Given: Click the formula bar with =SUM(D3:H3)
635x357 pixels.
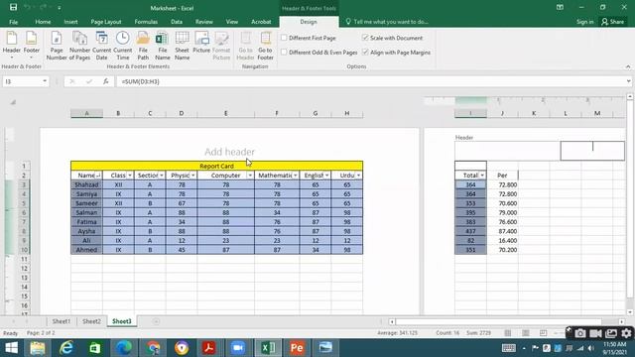Looking at the screenshot, I should (370, 81).
